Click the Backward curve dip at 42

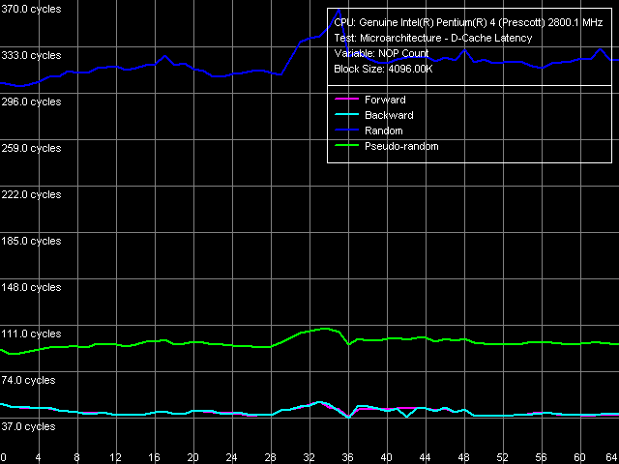(x=407, y=416)
